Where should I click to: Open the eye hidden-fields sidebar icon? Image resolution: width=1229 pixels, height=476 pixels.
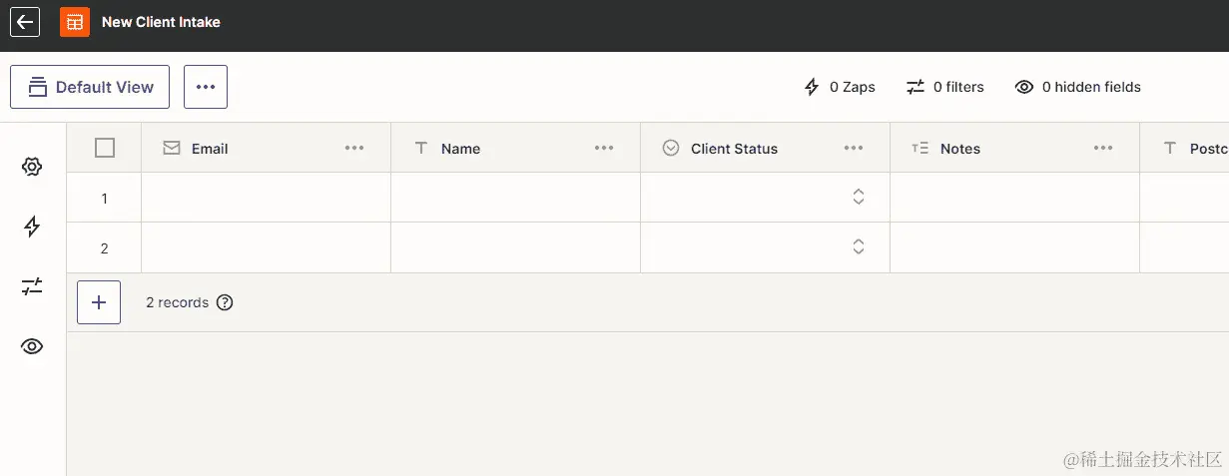32,346
